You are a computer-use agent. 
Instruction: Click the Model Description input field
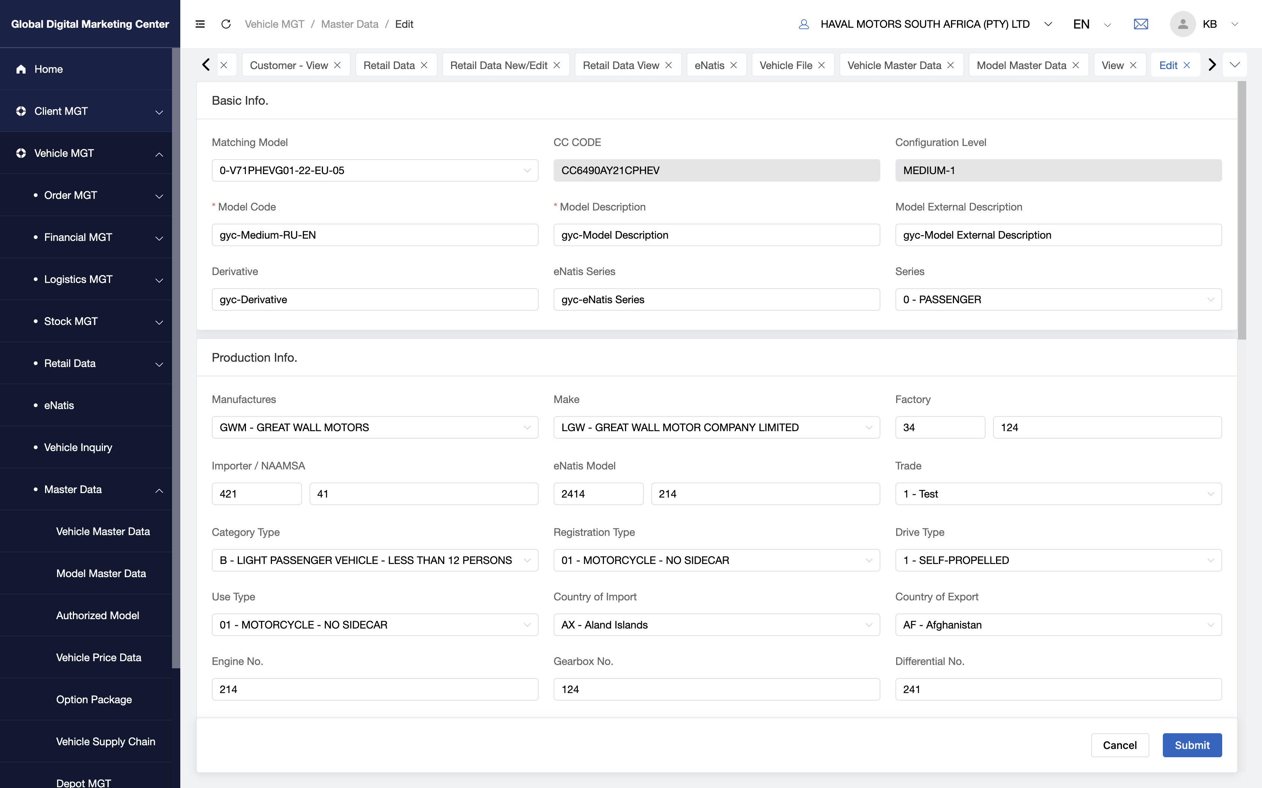click(717, 235)
